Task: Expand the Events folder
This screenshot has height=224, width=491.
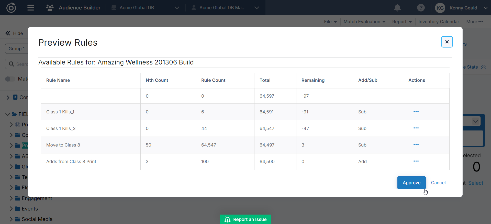Action: 11,209
